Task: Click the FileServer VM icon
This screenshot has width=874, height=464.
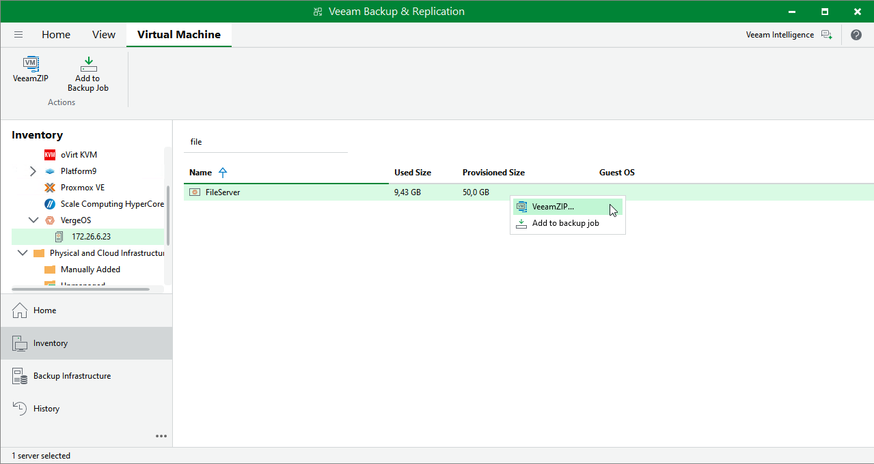Action: tap(195, 192)
